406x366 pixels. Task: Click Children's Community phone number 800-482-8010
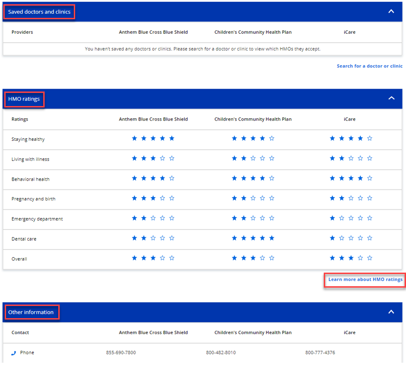[221, 353]
